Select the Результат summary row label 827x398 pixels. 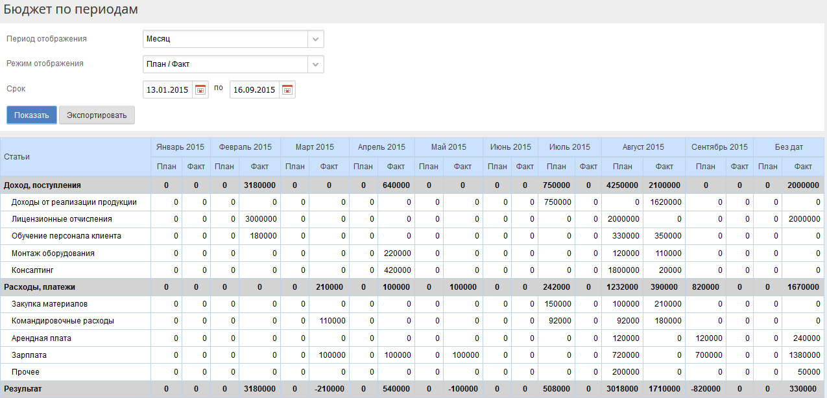point(23,389)
